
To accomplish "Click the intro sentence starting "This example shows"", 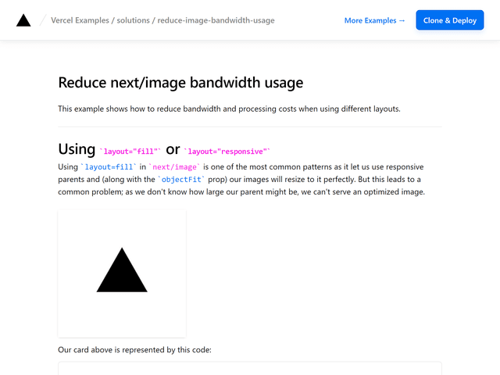I will 229,109.
